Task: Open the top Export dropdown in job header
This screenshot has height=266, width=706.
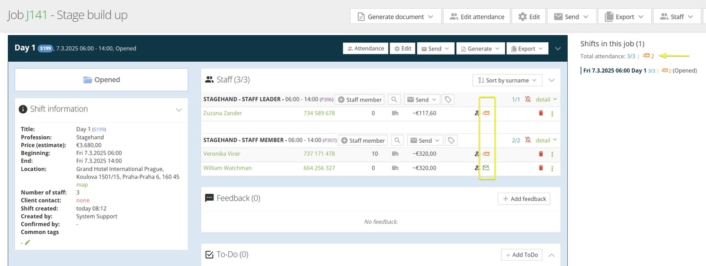Action: tap(624, 17)
